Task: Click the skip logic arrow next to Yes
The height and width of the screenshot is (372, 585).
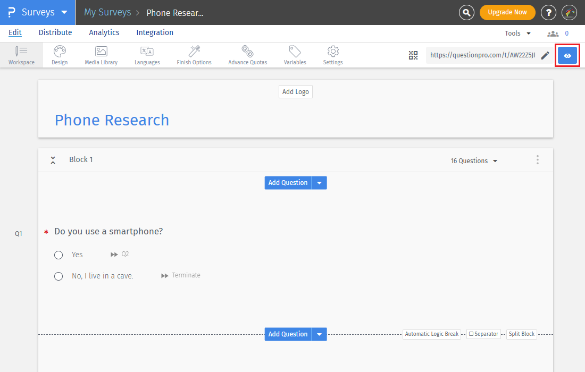Action: [x=114, y=255]
